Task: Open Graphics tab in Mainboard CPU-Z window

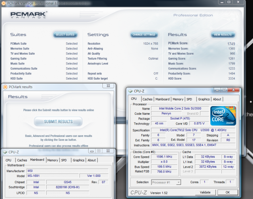Action: click(x=78, y=160)
